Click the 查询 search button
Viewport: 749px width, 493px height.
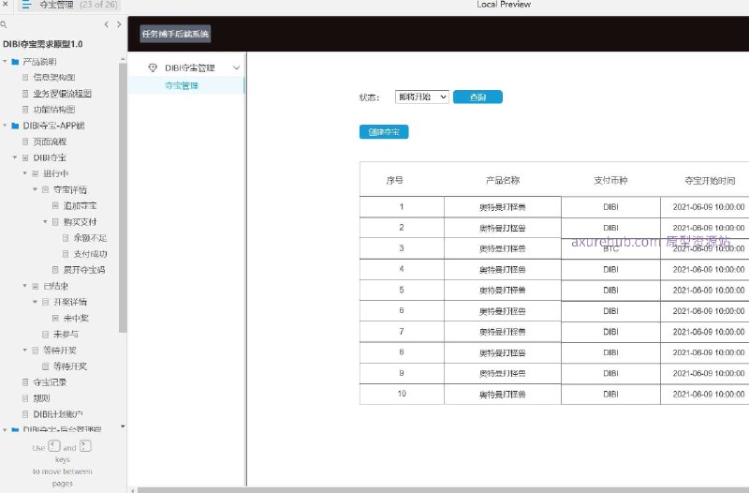pos(477,97)
